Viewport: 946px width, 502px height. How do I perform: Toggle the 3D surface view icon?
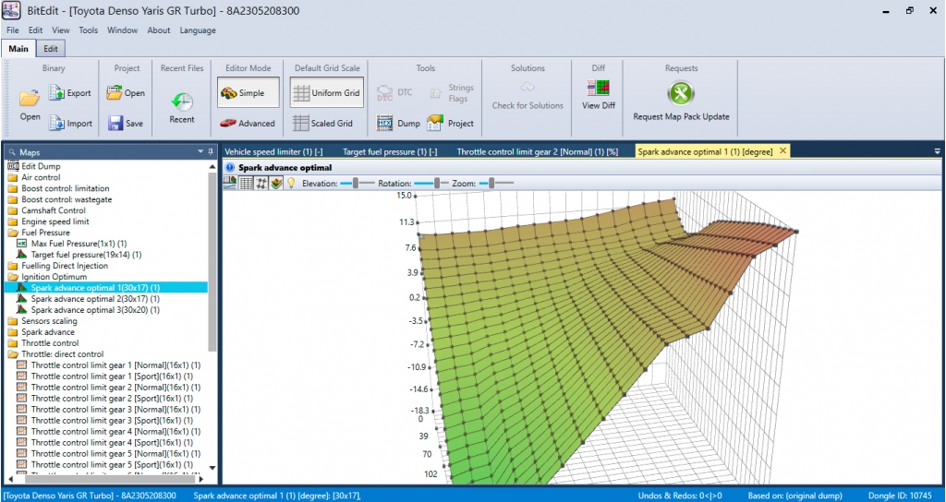(276, 183)
